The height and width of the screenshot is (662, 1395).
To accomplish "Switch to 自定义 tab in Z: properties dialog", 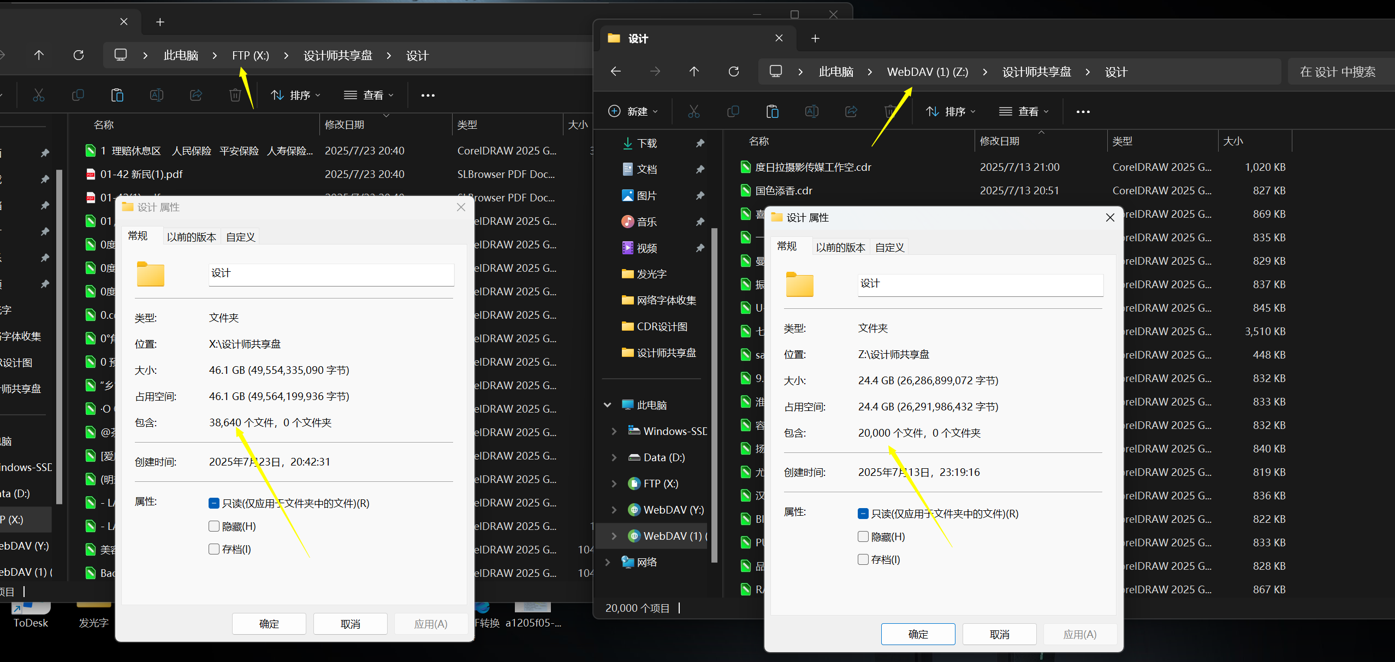I will point(889,247).
